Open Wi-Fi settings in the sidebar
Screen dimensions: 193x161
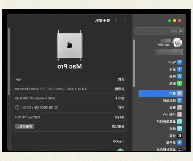[175, 62]
